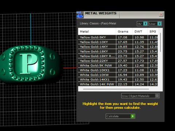Click the green Calculate arrow icon

133,116
